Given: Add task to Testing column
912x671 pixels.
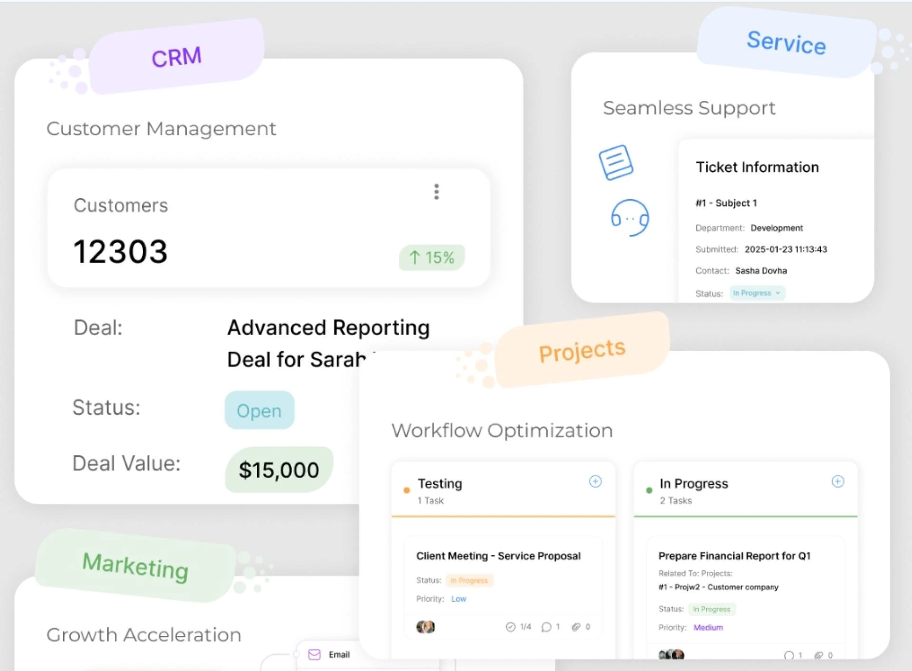Looking at the screenshot, I should point(595,481).
